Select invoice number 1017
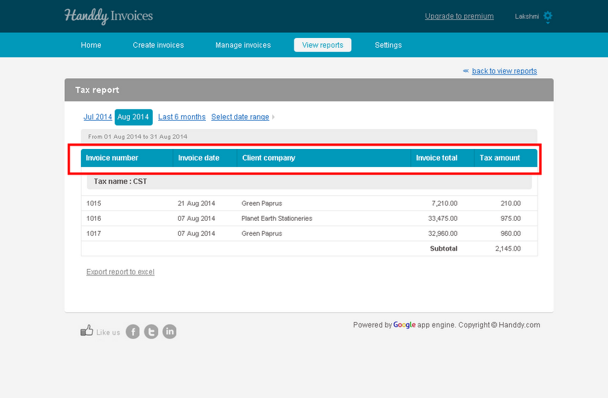Screen dimensions: 608x398 (x=94, y=233)
